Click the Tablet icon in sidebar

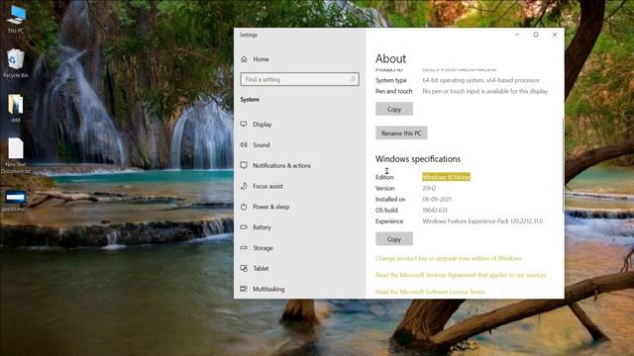pos(244,268)
